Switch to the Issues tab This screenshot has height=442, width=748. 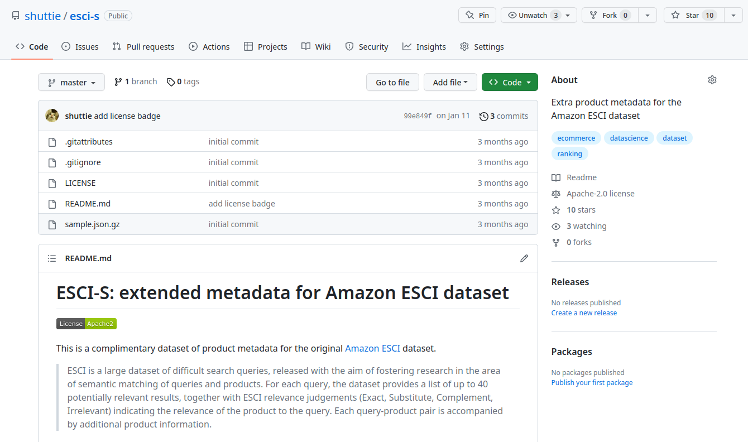coord(80,46)
